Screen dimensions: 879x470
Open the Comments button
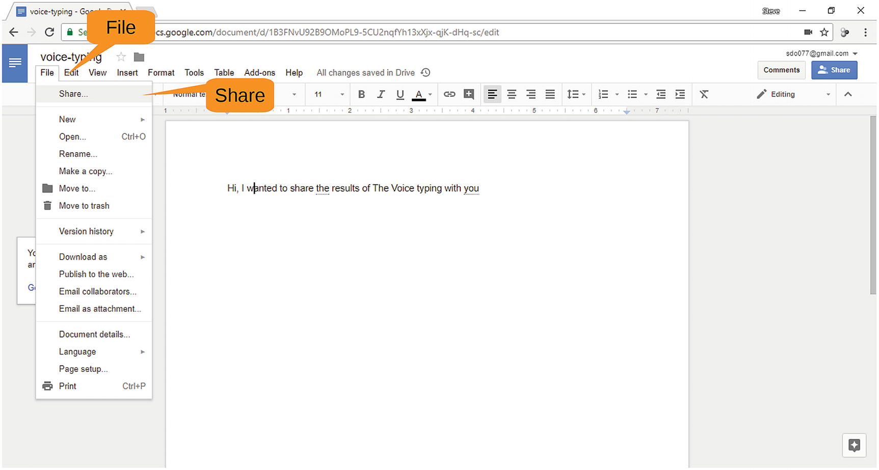(x=781, y=70)
